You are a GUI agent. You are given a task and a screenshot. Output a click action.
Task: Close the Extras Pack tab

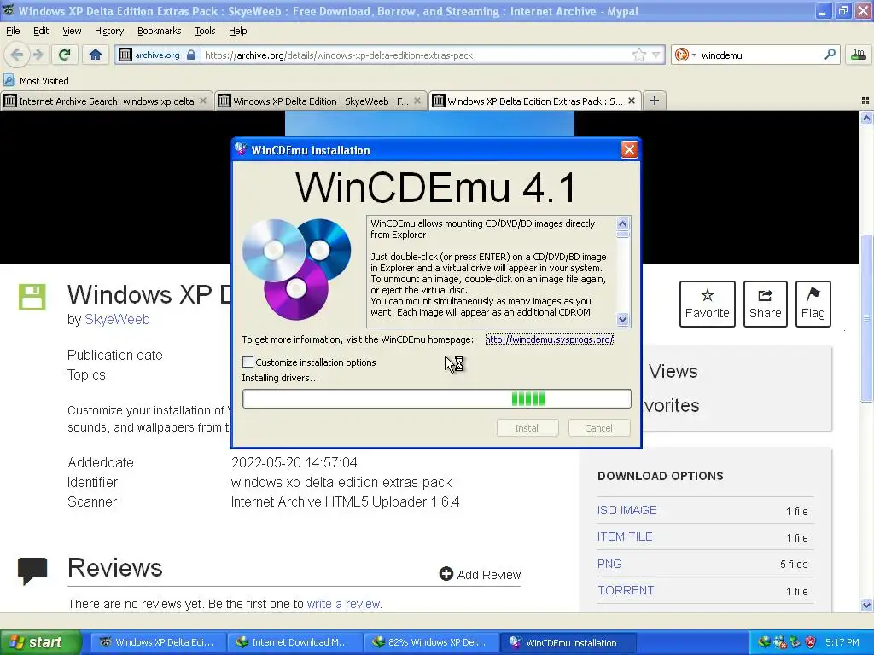631,101
